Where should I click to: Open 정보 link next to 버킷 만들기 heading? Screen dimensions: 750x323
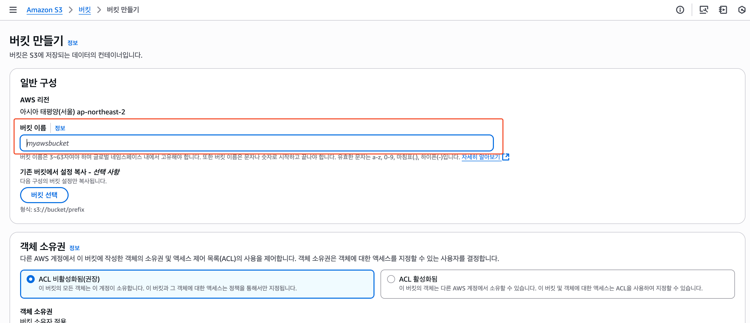(x=72, y=43)
